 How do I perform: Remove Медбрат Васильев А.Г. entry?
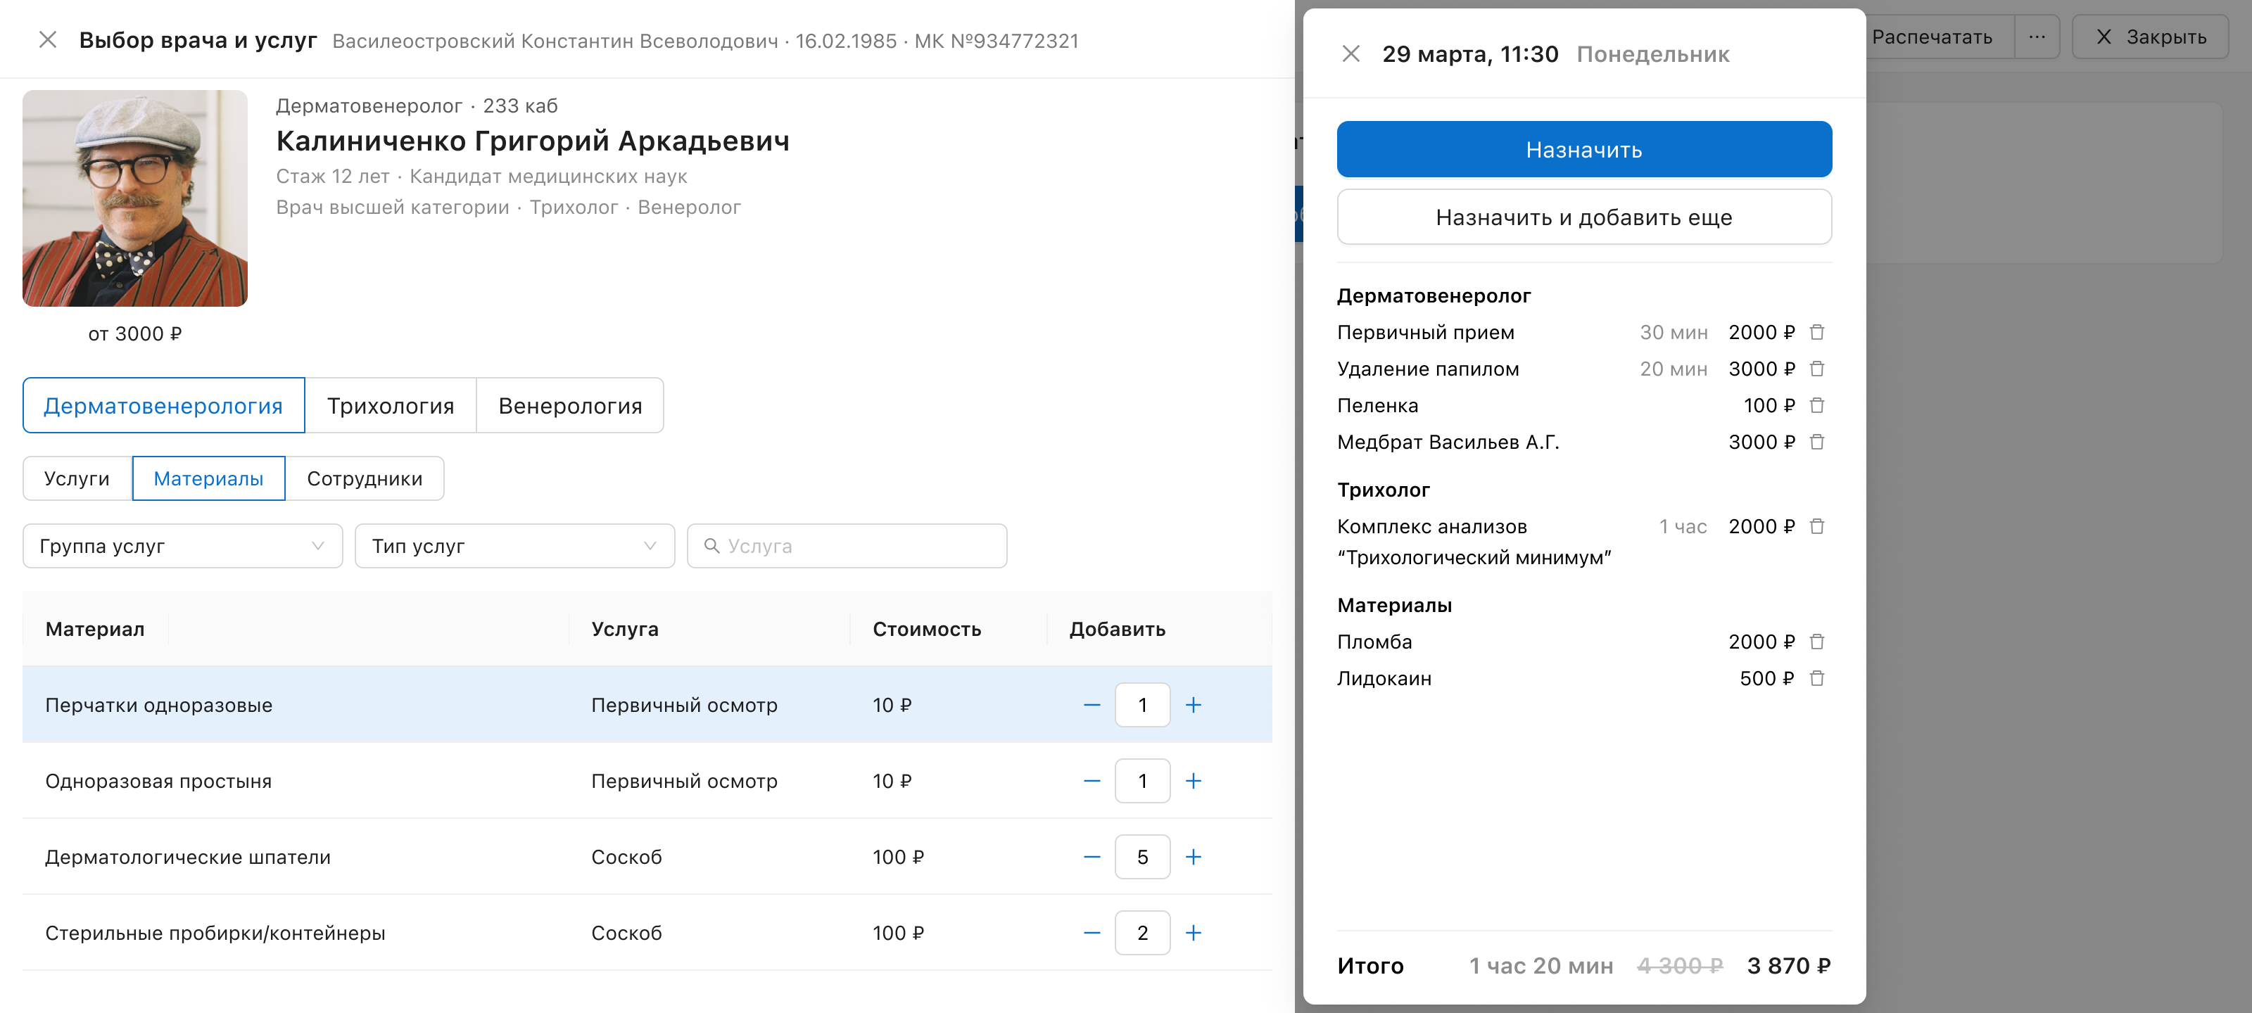point(1816,442)
